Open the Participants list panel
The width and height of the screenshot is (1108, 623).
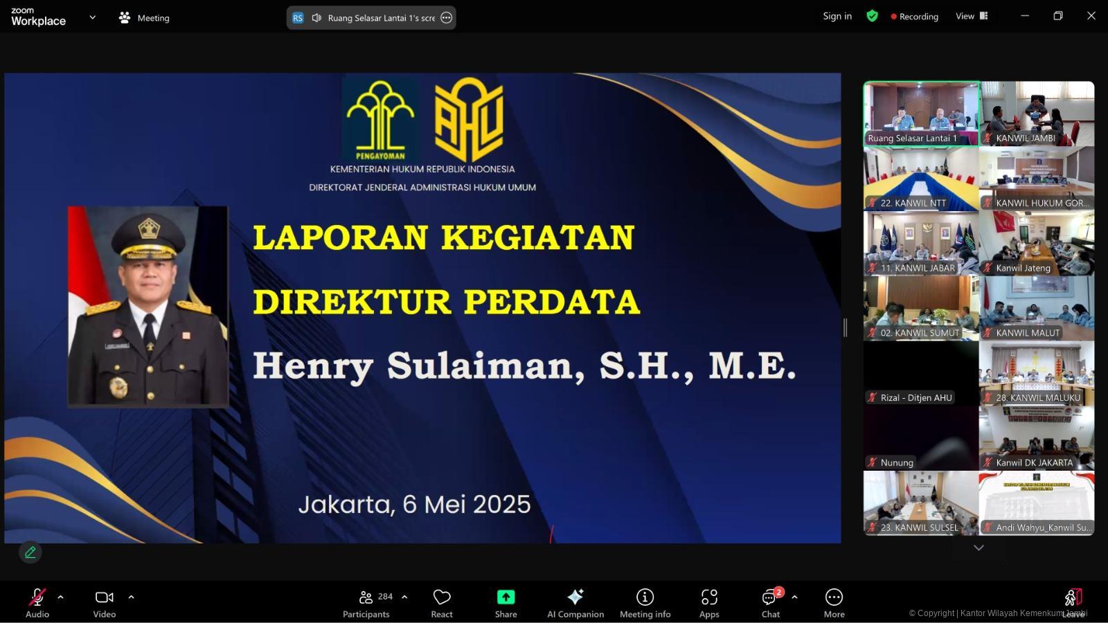coord(366,602)
